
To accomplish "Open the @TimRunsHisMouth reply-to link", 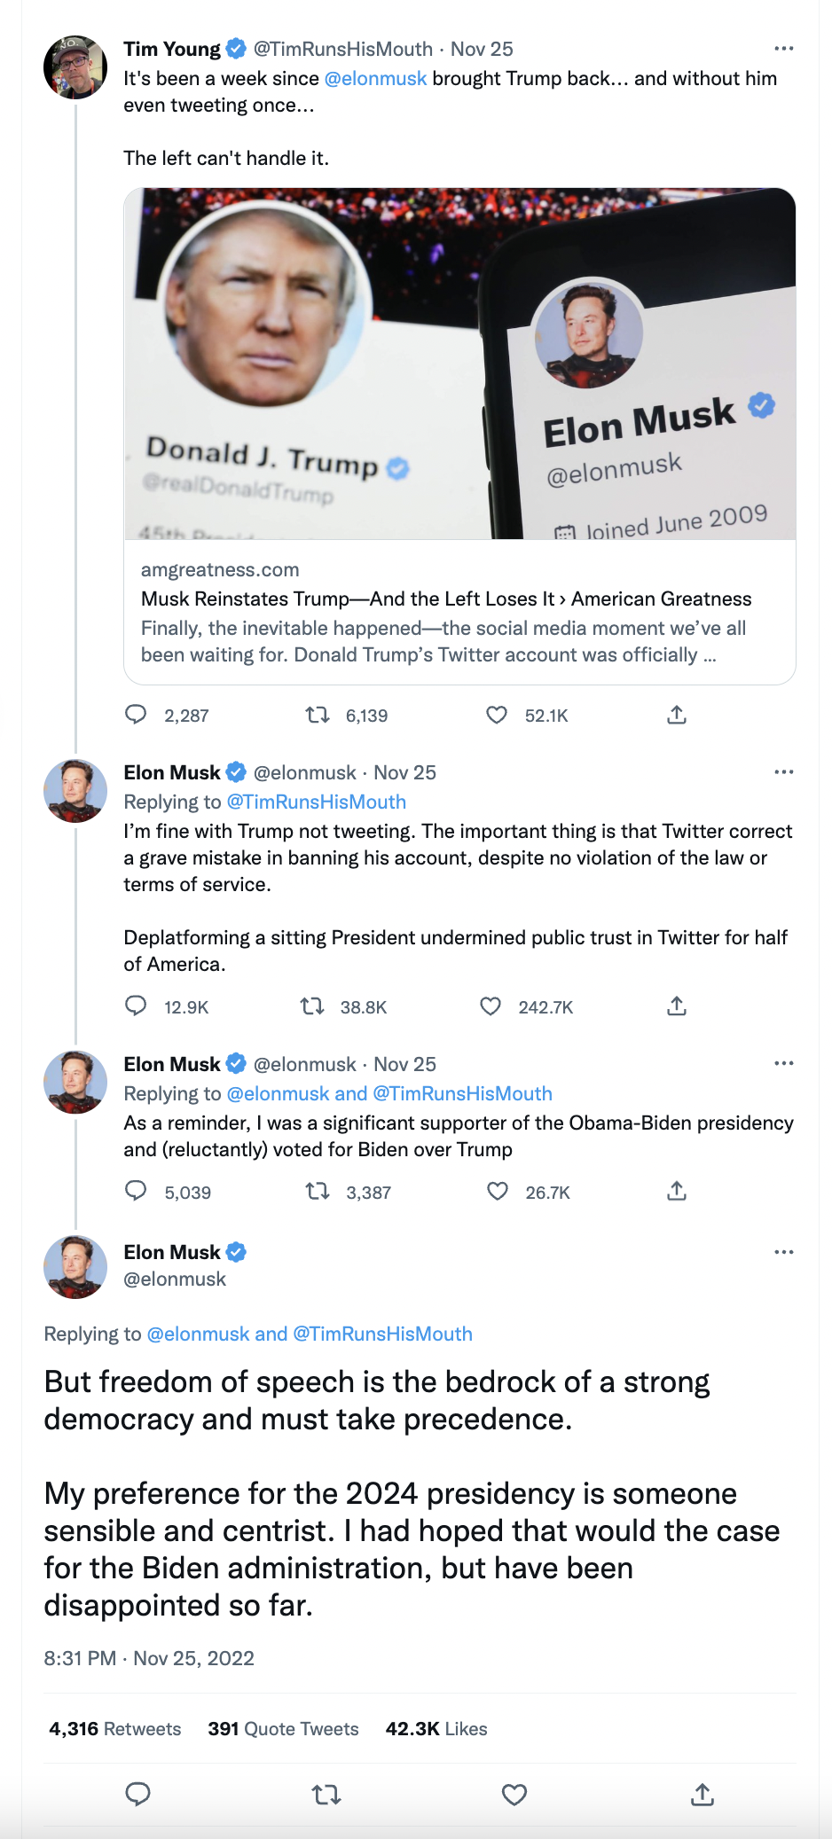I will (317, 802).
